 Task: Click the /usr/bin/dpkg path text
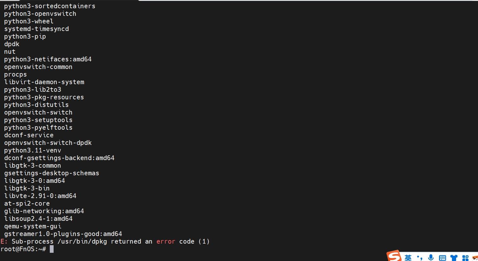tap(82, 241)
